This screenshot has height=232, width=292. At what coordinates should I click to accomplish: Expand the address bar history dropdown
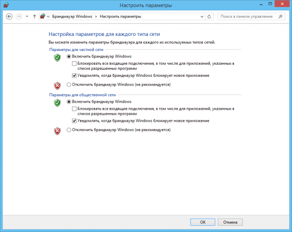(x=201, y=17)
